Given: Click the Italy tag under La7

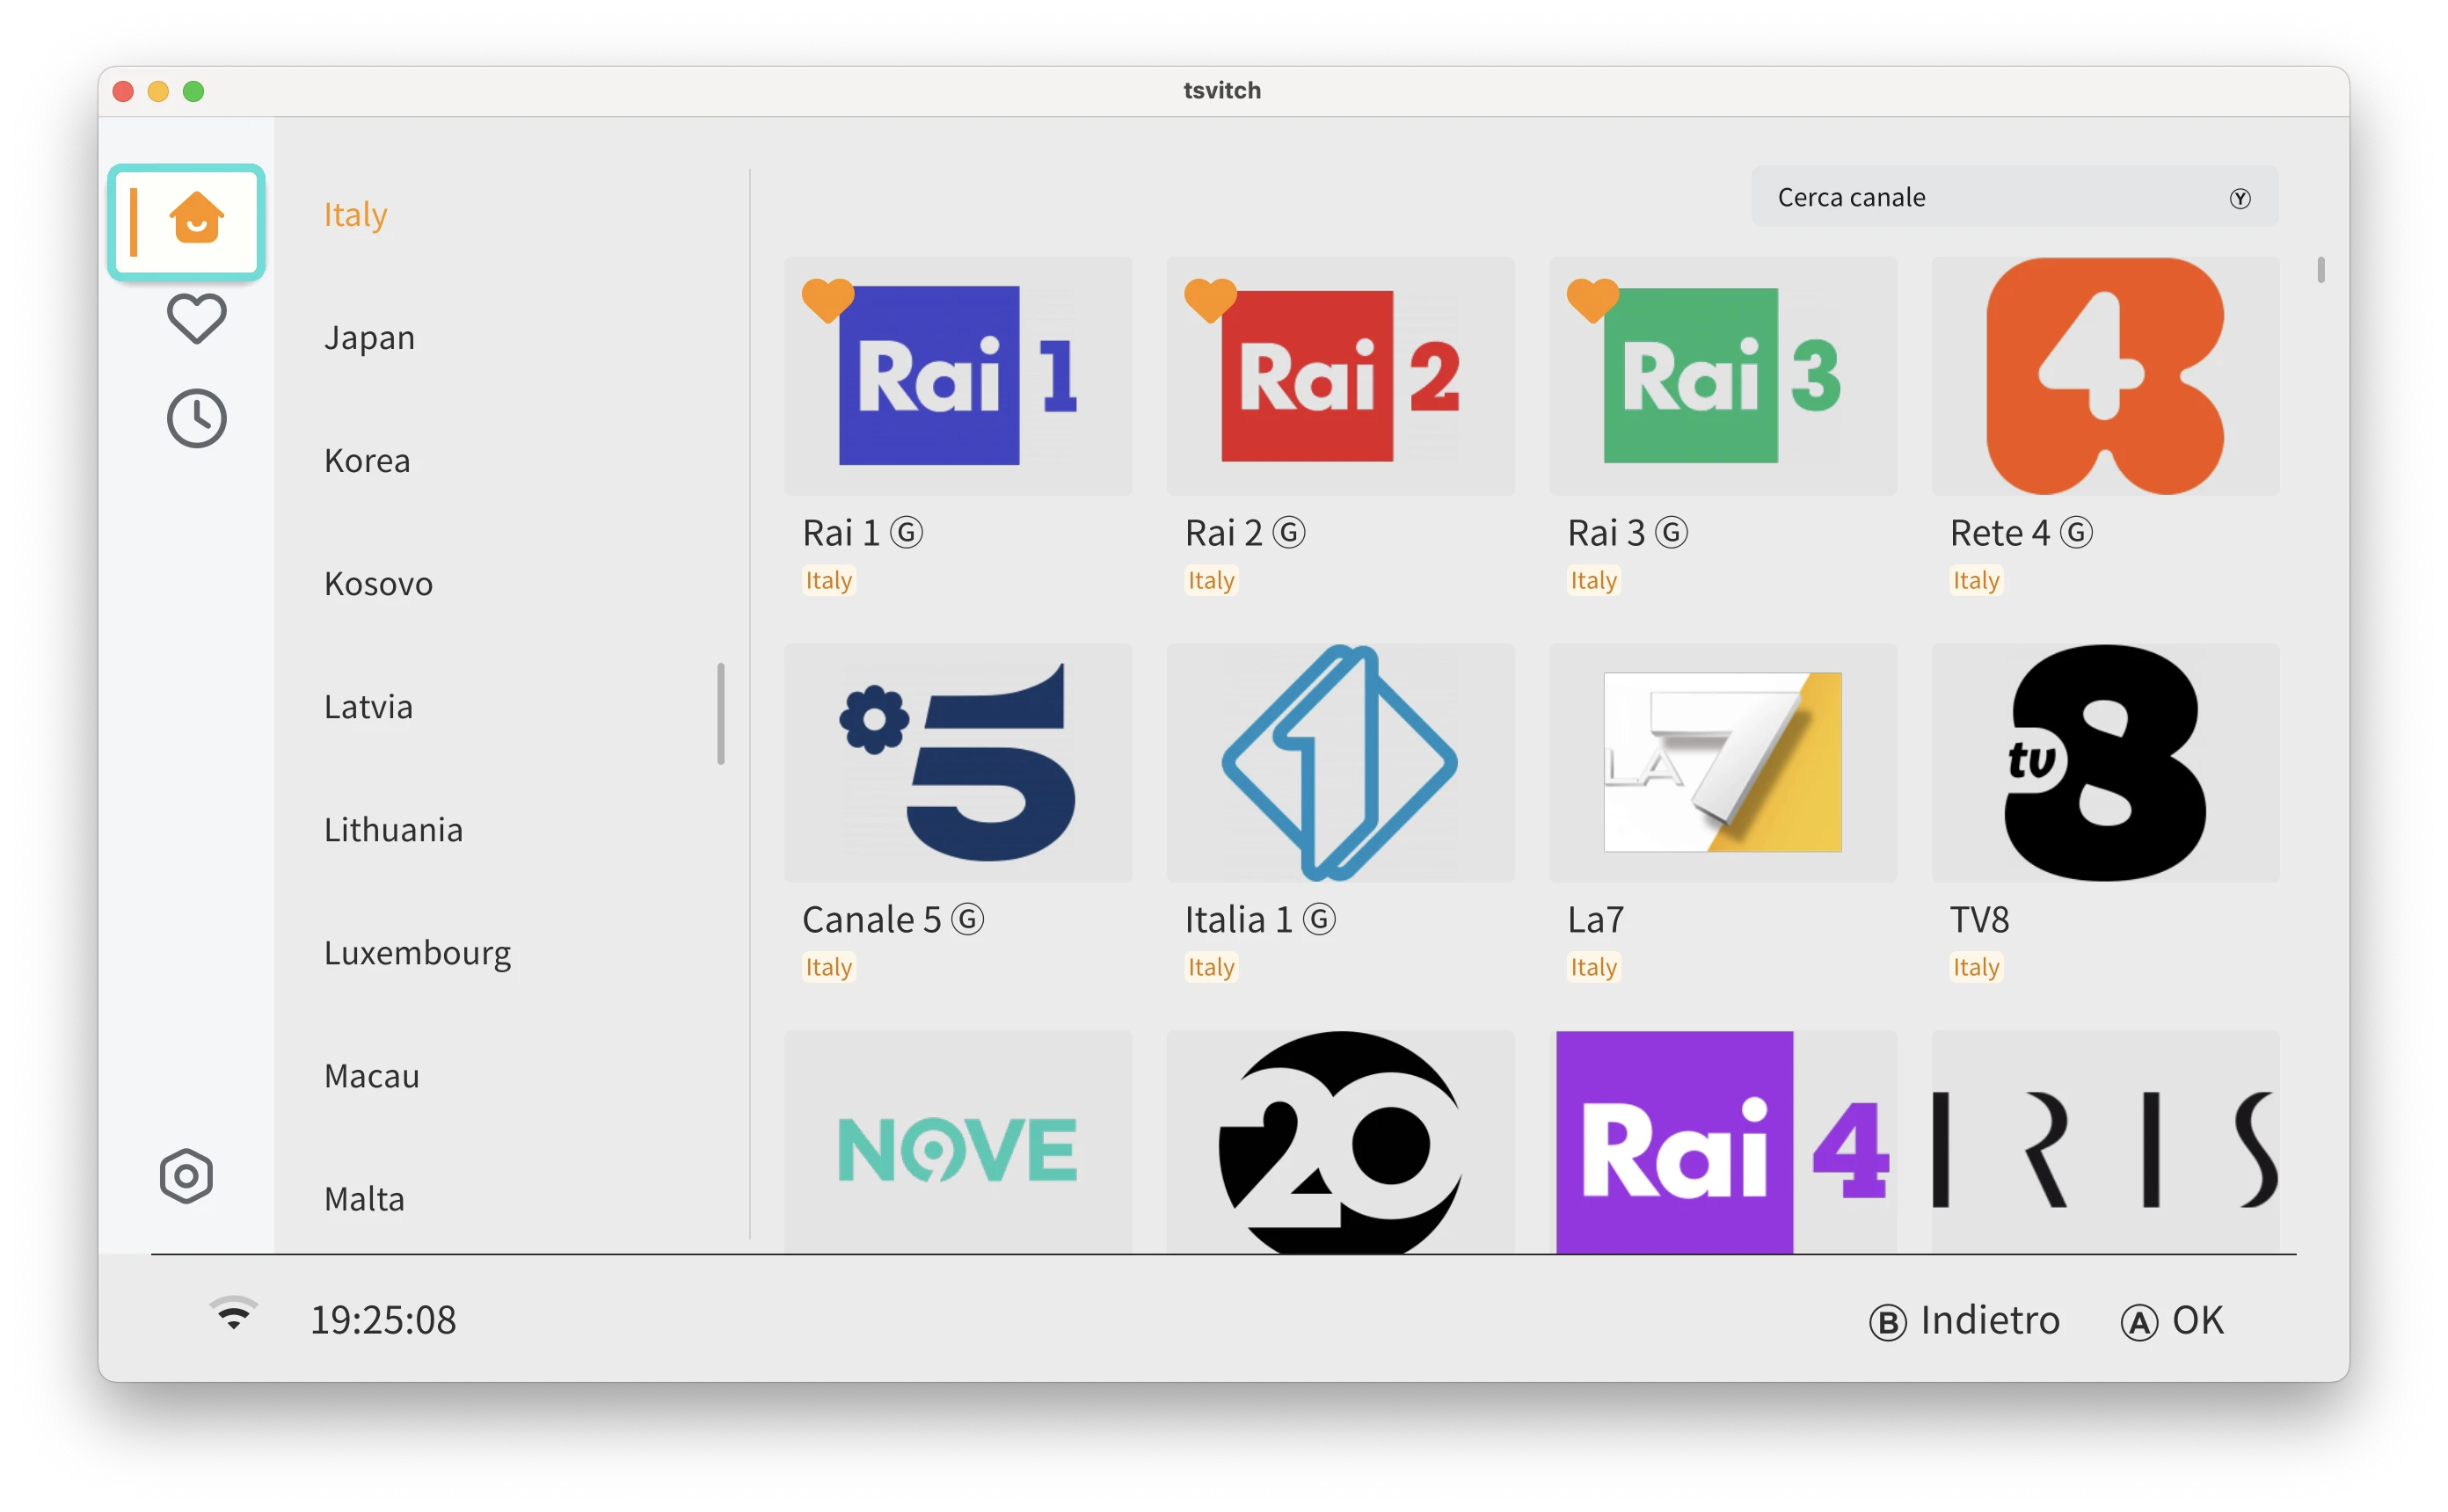Looking at the screenshot, I should click(x=1593, y=966).
